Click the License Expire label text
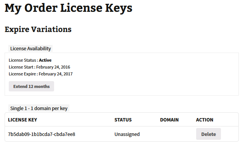This screenshot has height=147, width=243. (22, 74)
